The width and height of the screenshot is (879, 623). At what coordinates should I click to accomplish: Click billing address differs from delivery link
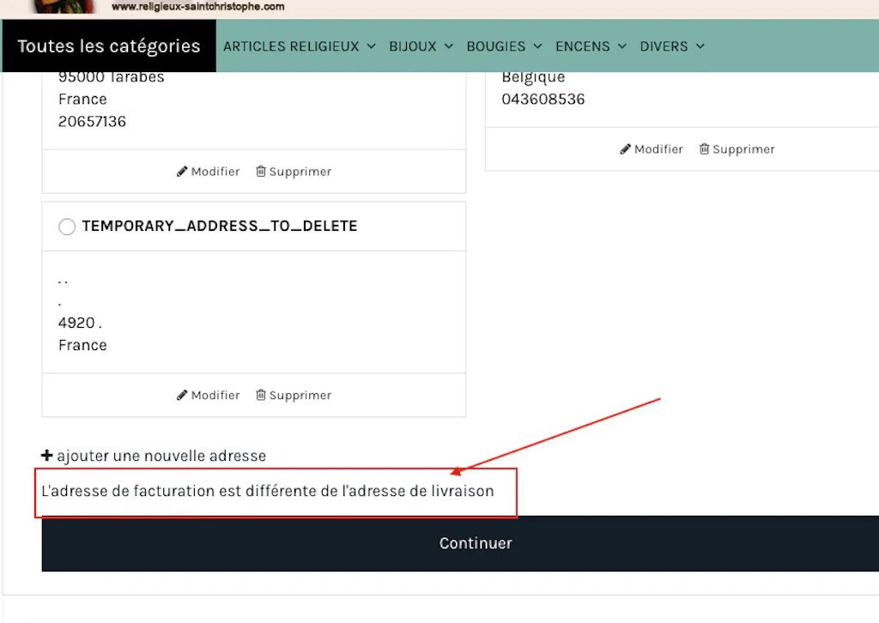(268, 492)
